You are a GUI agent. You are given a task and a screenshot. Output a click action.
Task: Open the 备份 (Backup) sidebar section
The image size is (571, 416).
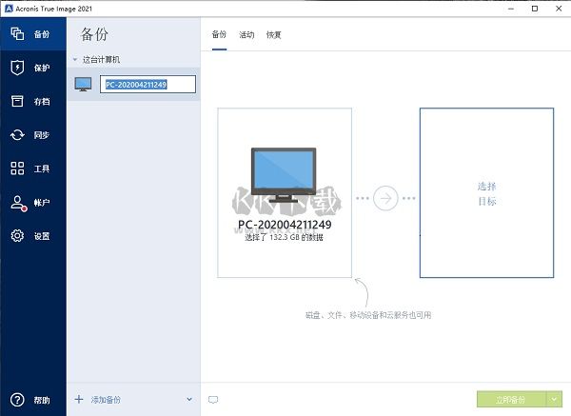[x=33, y=34]
